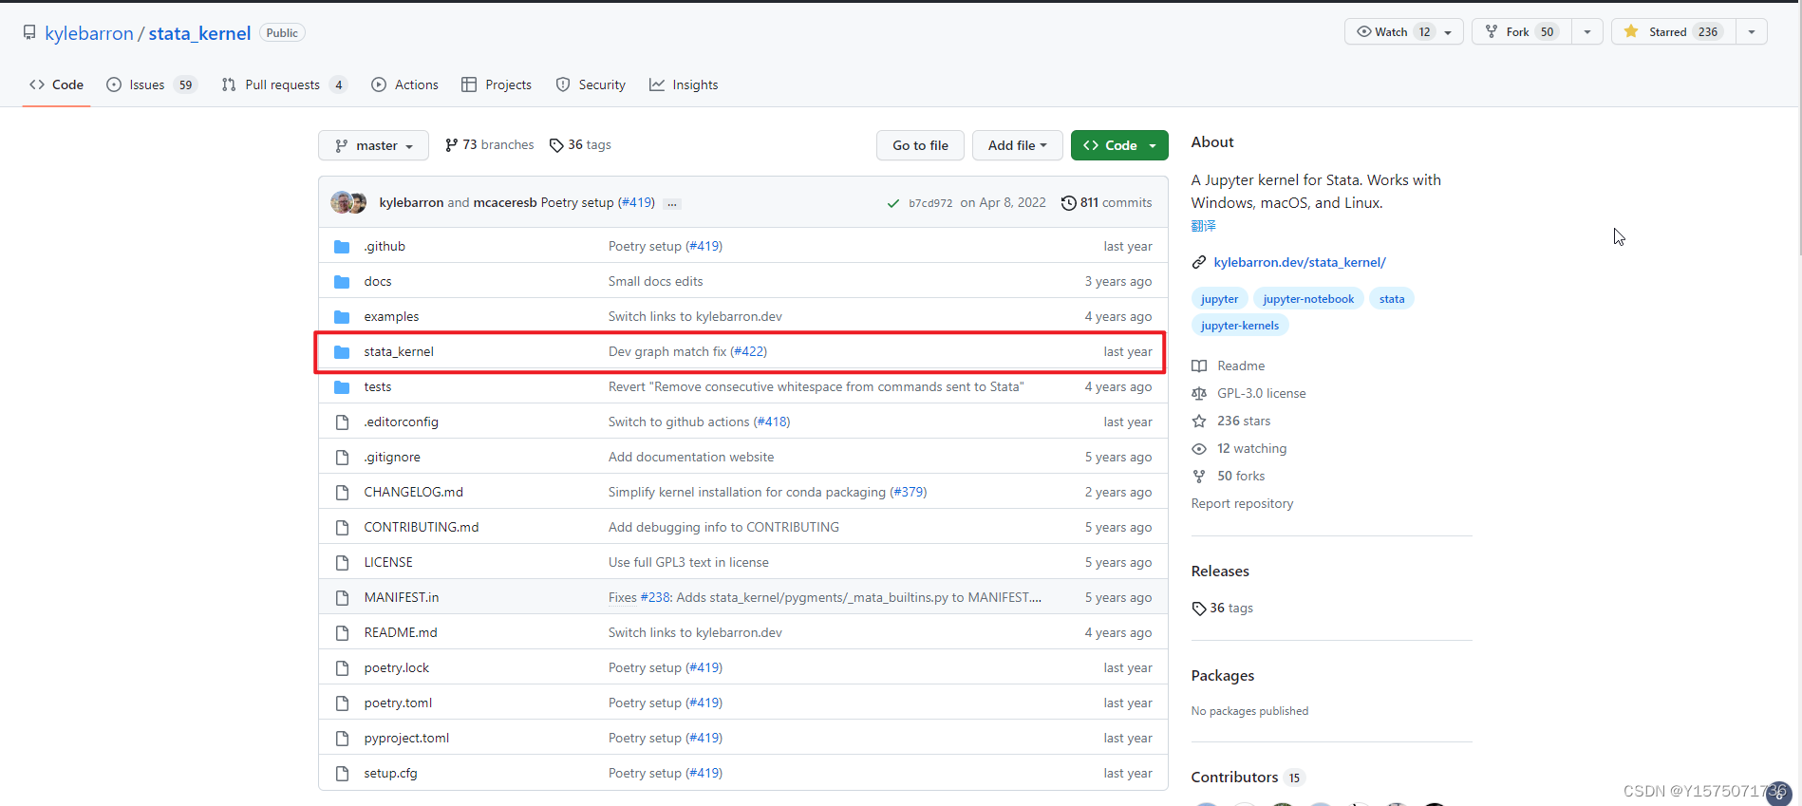Viewport: 1802px width, 806px height.
Task: Open the 811 commits link
Action: point(1106,203)
